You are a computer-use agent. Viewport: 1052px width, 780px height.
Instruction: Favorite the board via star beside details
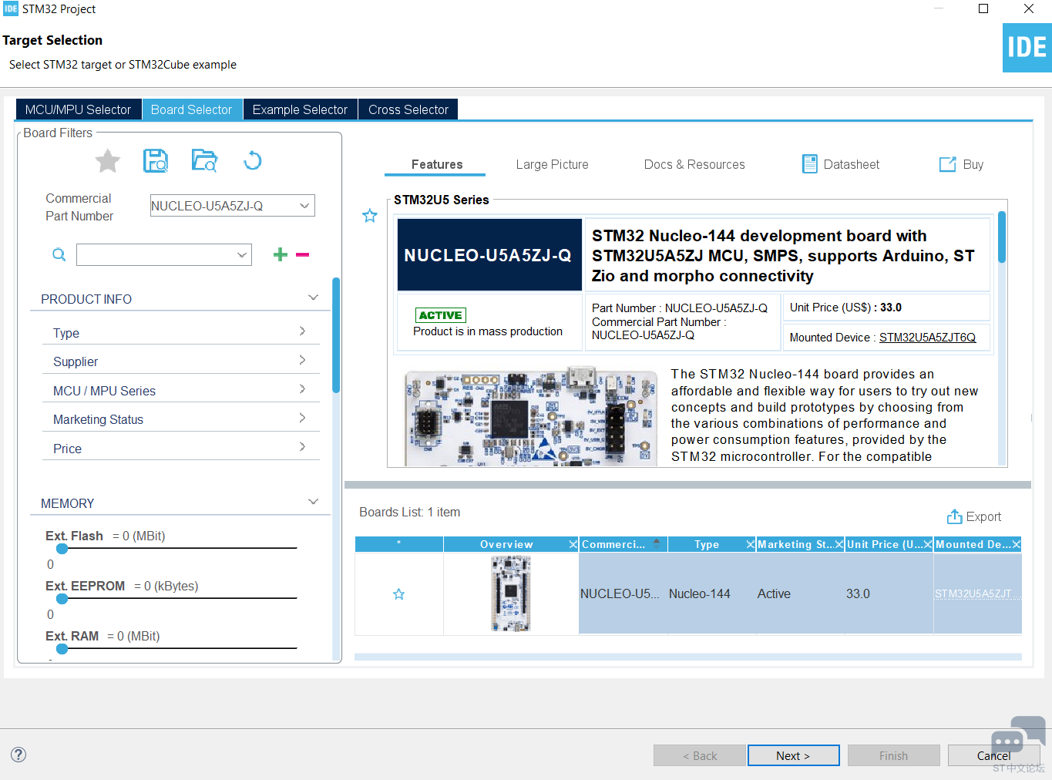click(370, 216)
